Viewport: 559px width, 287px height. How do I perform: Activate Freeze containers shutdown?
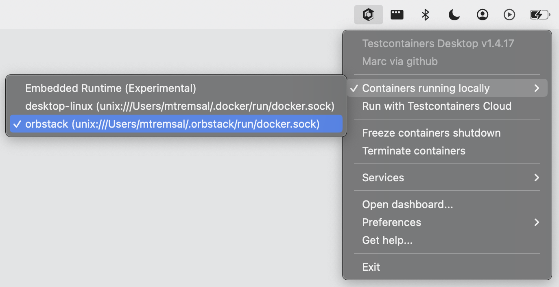[431, 133]
